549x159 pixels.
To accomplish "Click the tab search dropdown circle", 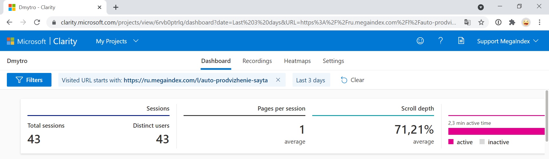I will (x=481, y=7).
